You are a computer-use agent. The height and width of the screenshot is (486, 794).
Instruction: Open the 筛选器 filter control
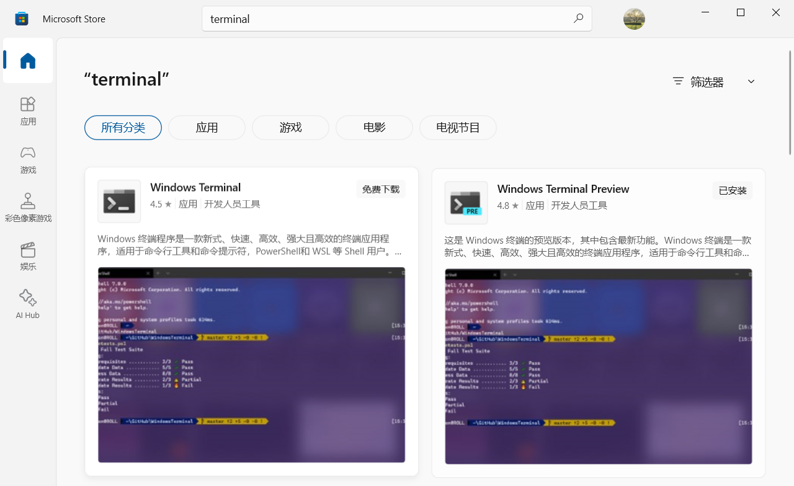pyautogui.click(x=697, y=81)
